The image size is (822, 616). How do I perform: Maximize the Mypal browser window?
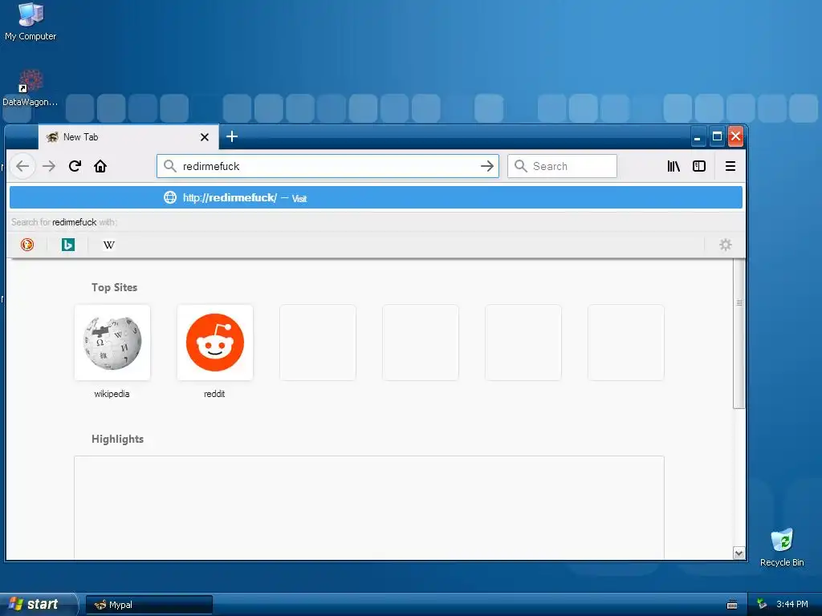(x=717, y=136)
